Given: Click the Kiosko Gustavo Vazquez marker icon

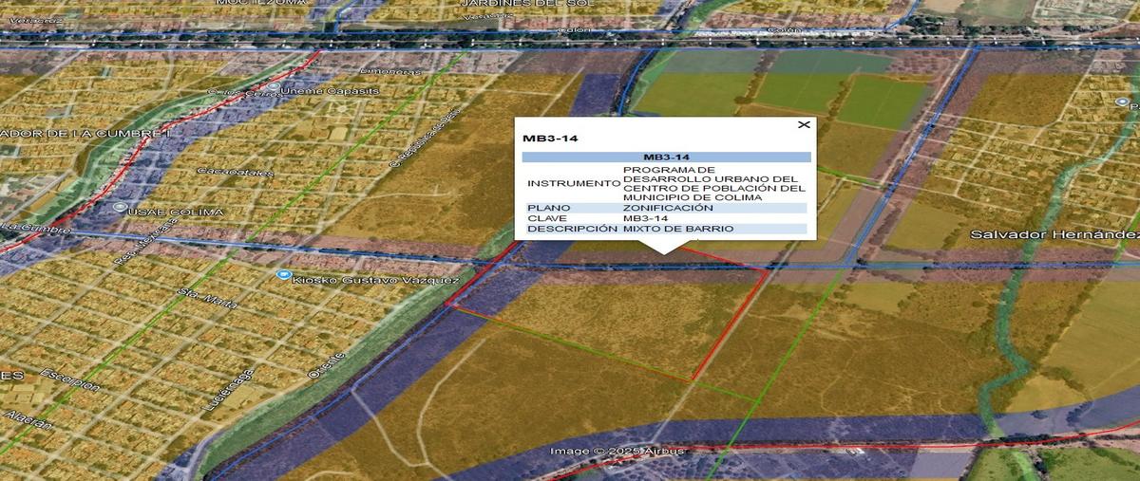Looking at the screenshot, I should click(282, 275).
